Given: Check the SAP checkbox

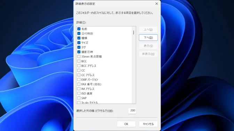Looking at the screenshot, I should 79,98.
